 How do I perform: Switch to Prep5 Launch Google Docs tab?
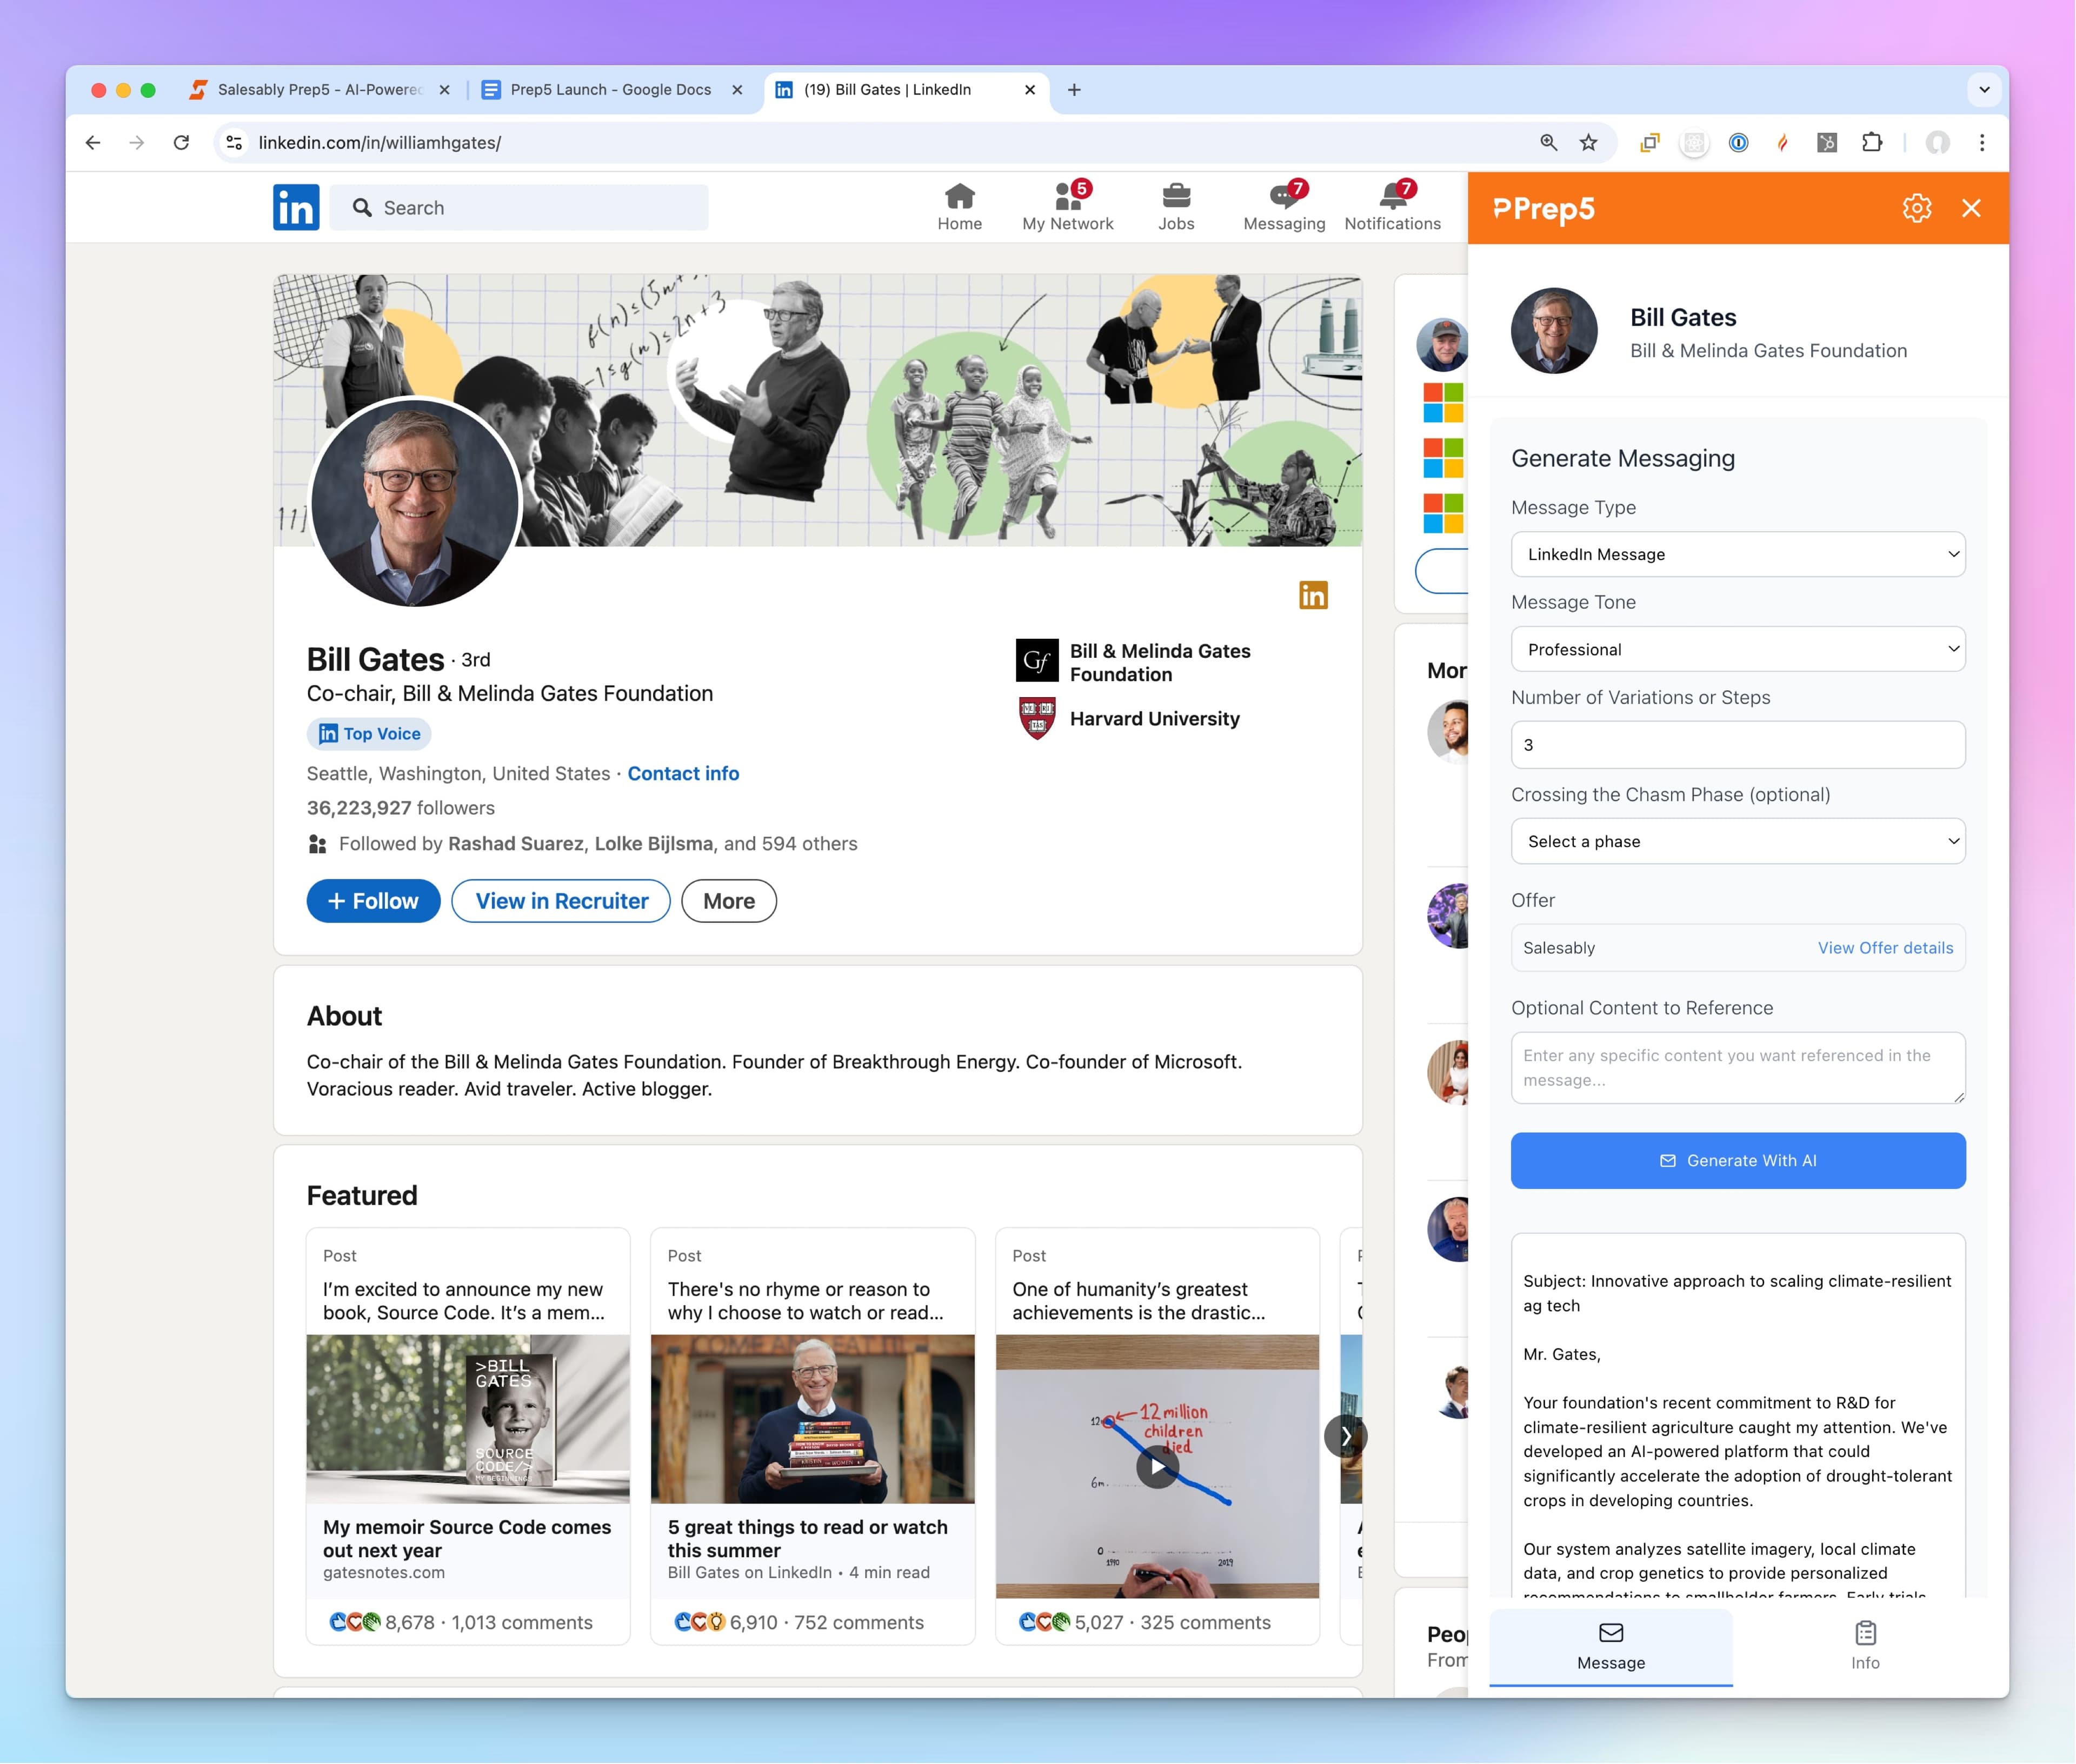610,90
